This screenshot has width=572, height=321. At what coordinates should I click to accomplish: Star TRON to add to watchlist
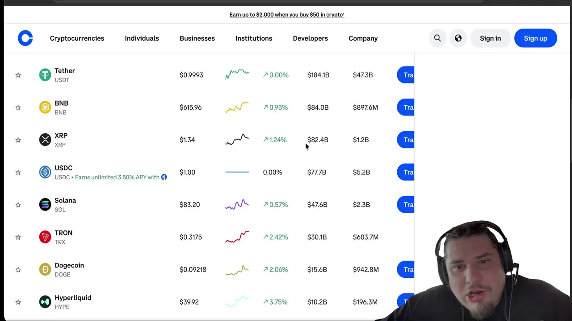click(x=18, y=237)
